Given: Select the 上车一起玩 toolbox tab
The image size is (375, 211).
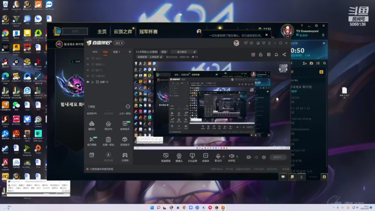Looking at the screenshot, I should coord(125,113).
